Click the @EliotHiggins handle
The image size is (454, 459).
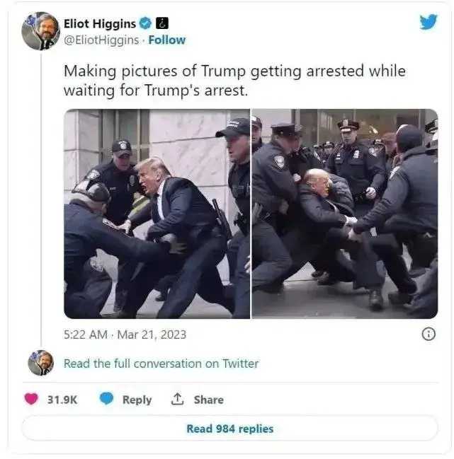(101, 40)
